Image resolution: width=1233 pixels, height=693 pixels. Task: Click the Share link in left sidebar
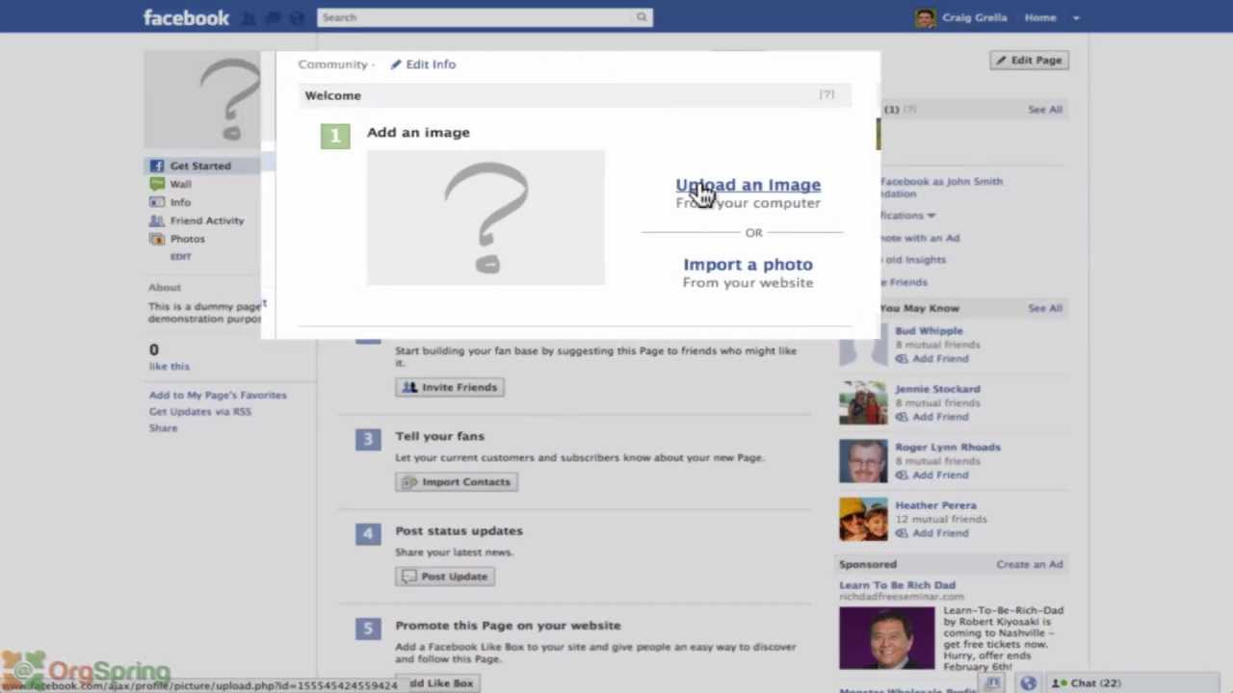(163, 427)
